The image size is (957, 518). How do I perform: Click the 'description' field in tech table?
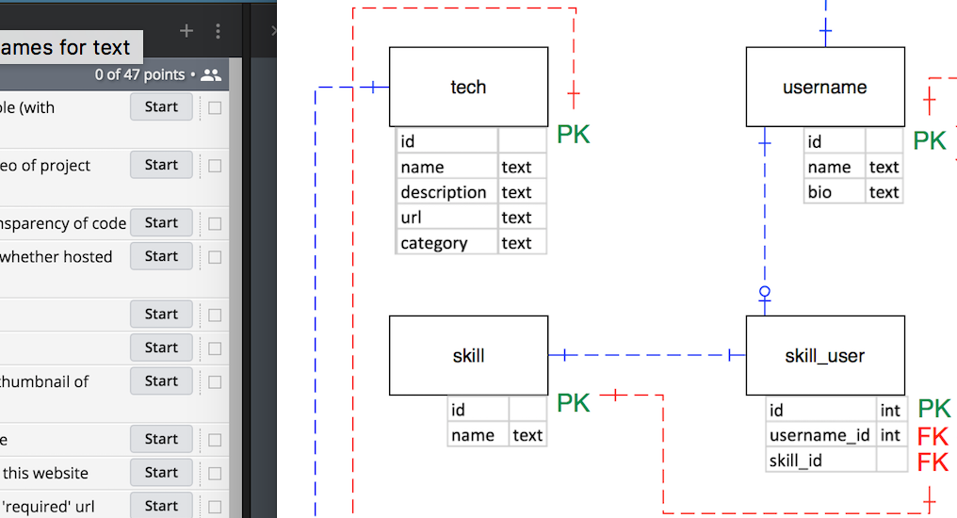(x=446, y=192)
